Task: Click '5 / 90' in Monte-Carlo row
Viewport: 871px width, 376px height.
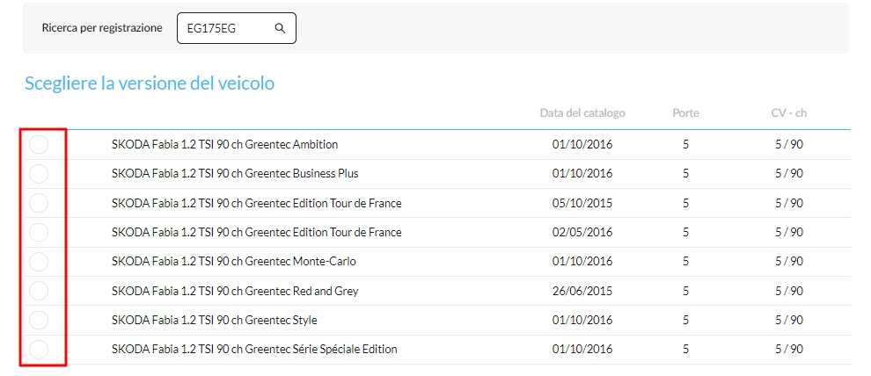Action: point(789,261)
